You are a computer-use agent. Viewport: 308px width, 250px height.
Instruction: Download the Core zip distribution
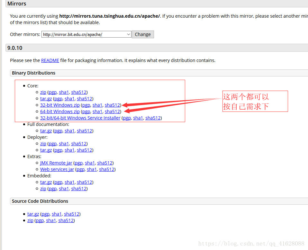click(x=43, y=92)
